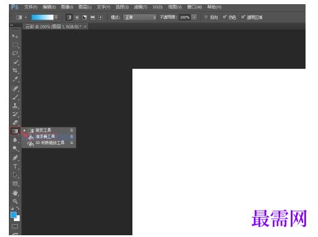Image resolution: width=318 pixels, height=237 pixels.
Task: Open the 滤镜(T) menu
Action: (x=141, y=7)
